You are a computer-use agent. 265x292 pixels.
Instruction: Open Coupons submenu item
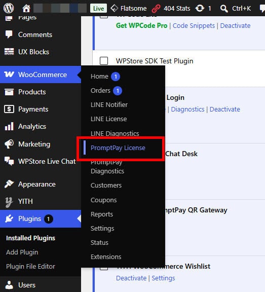click(104, 200)
